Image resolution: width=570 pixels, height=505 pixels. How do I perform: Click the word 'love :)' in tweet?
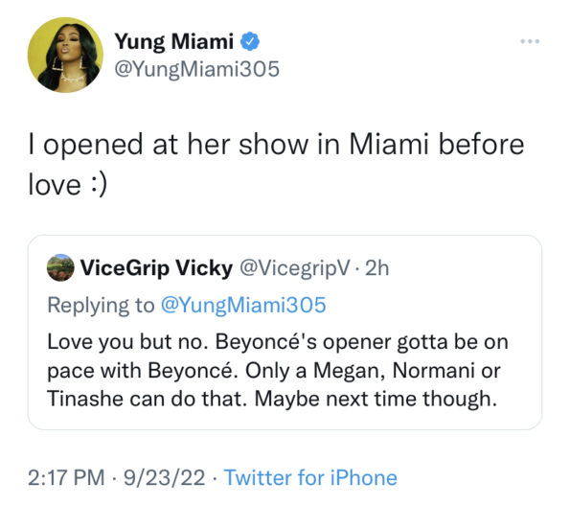[x=68, y=185]
